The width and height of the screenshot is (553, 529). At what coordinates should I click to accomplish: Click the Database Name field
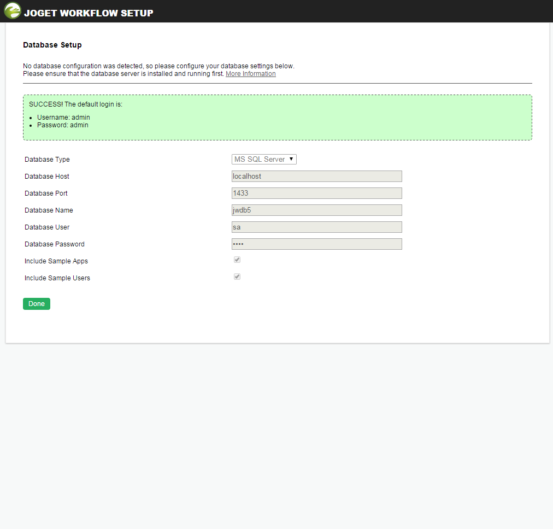click(317, 210)
